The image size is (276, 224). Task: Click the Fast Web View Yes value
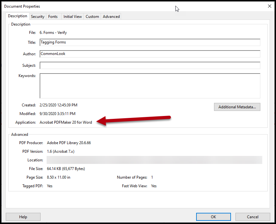coord(154,186)
